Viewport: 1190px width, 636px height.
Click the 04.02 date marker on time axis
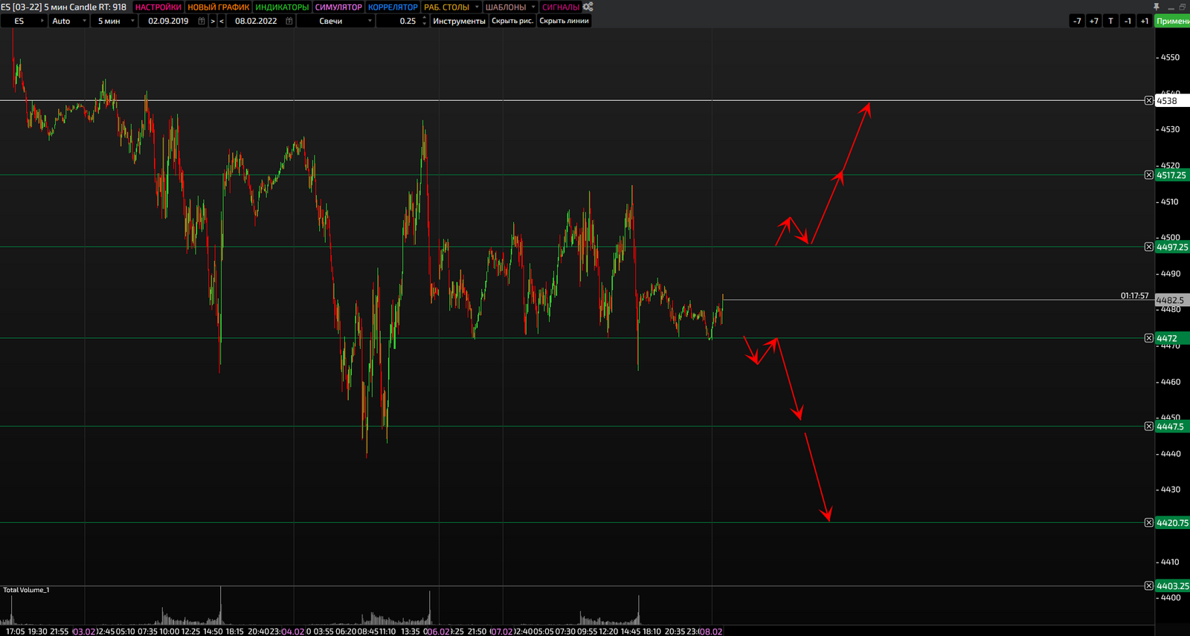(293, 632)
